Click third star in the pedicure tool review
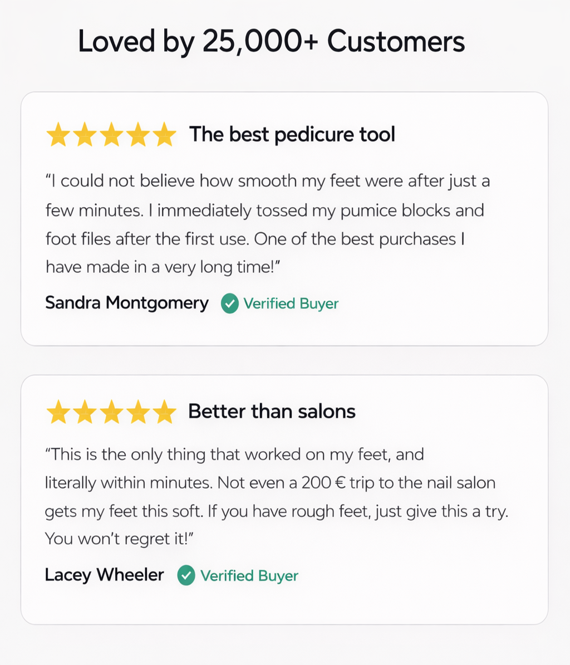 (x=111, y=135)
